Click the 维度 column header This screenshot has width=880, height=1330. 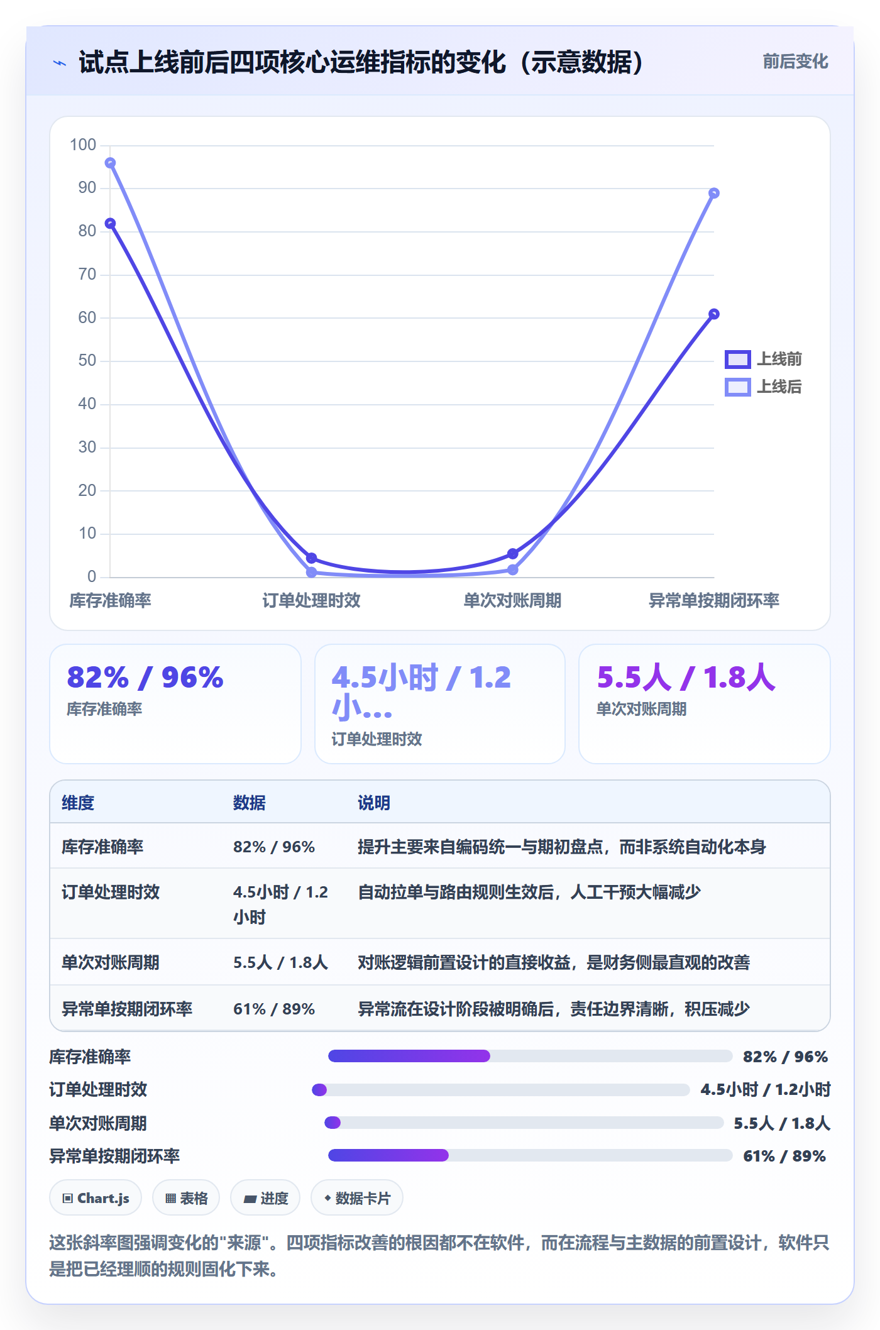pos(78,803)
